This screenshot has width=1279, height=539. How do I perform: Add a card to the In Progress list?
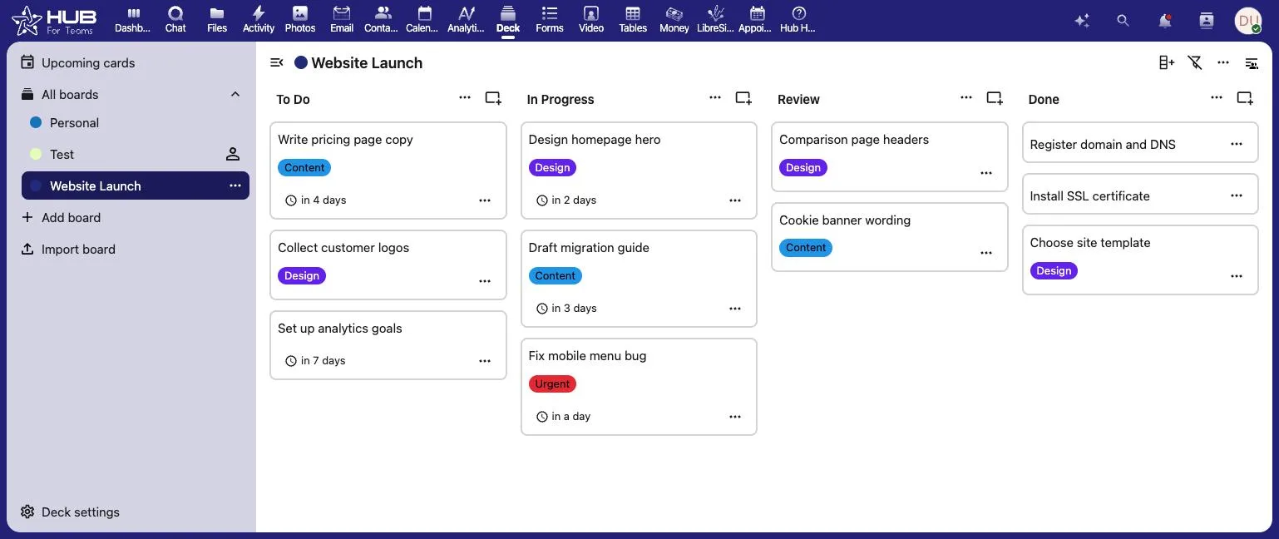pyautogui.click(x=743, y=98)
